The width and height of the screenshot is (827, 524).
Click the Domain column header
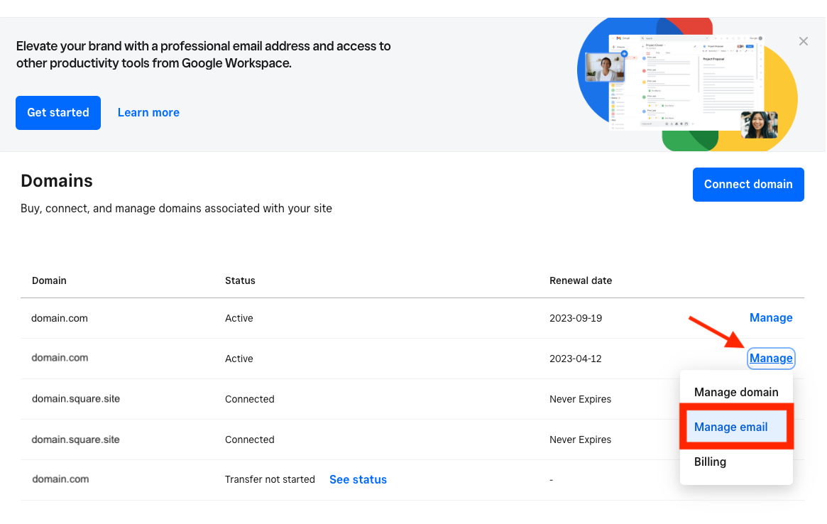click(49, 280)
